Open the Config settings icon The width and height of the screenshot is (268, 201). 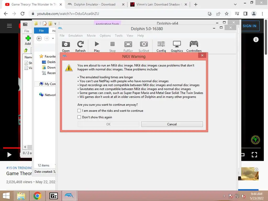161,47
